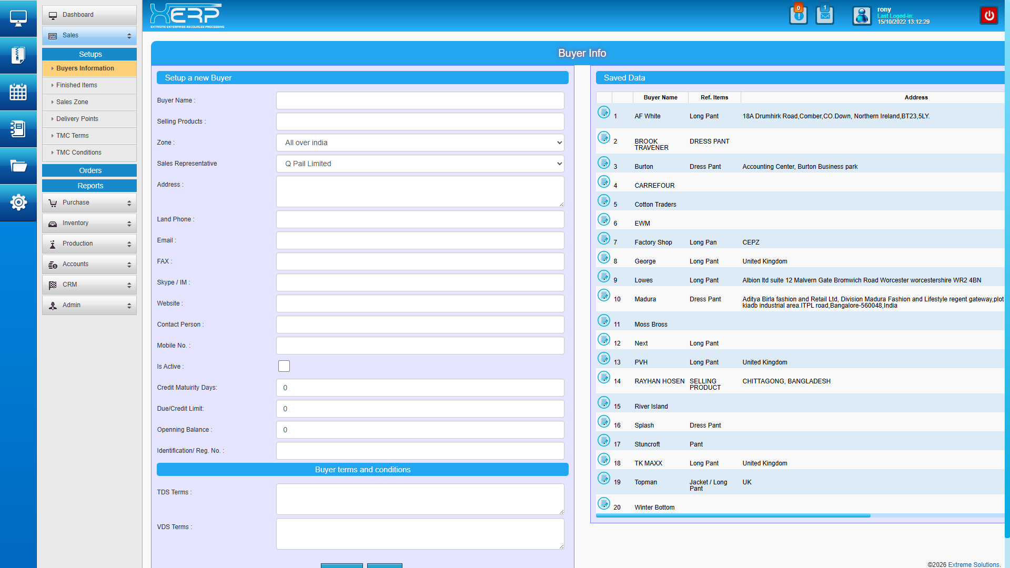
Task: Open the Zone dropdown
Action: 420,143
